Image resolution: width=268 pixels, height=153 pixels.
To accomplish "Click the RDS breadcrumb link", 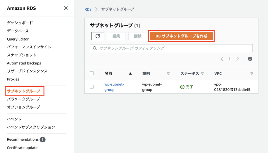I will 88,9.
